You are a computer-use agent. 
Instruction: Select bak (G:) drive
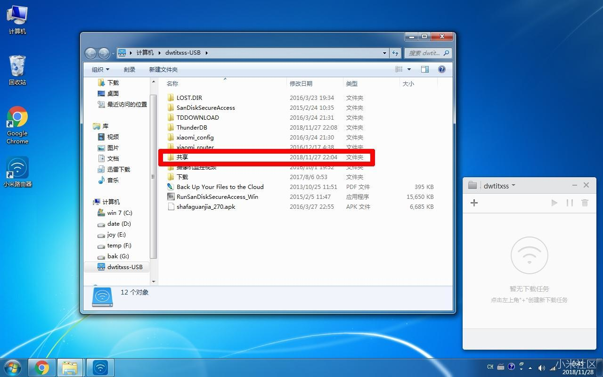click(x=113, y=256)
